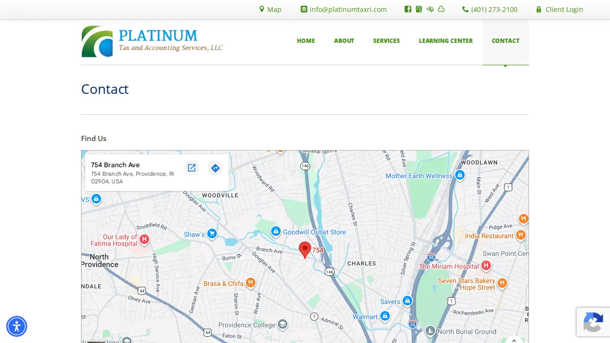Image resolution: width=610 pixels, height=343 pixels.
Task: Click the Platinum Tax and Accounting logo
Action: click(x=152, y=41)
